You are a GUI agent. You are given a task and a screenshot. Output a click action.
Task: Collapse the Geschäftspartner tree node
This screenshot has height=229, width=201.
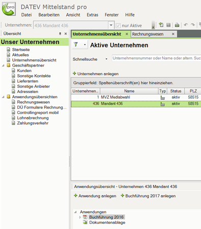(3, 65)
